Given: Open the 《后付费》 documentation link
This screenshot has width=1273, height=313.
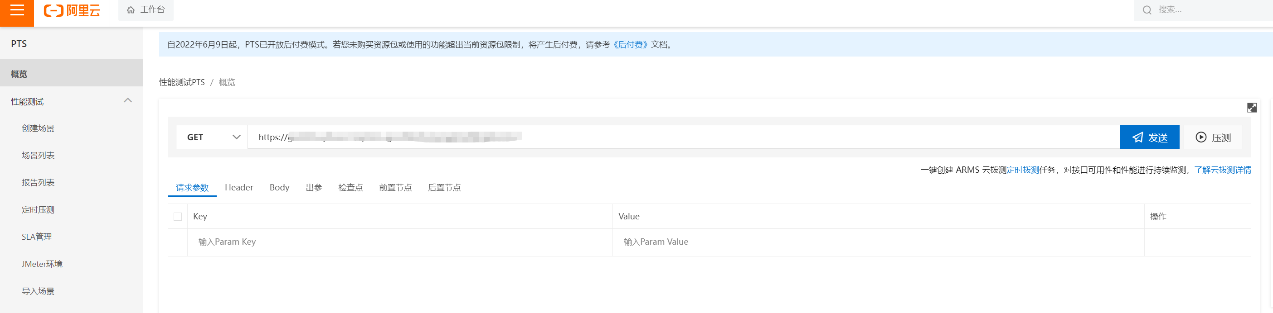Looking at the screenshot, I should (630, 44).
